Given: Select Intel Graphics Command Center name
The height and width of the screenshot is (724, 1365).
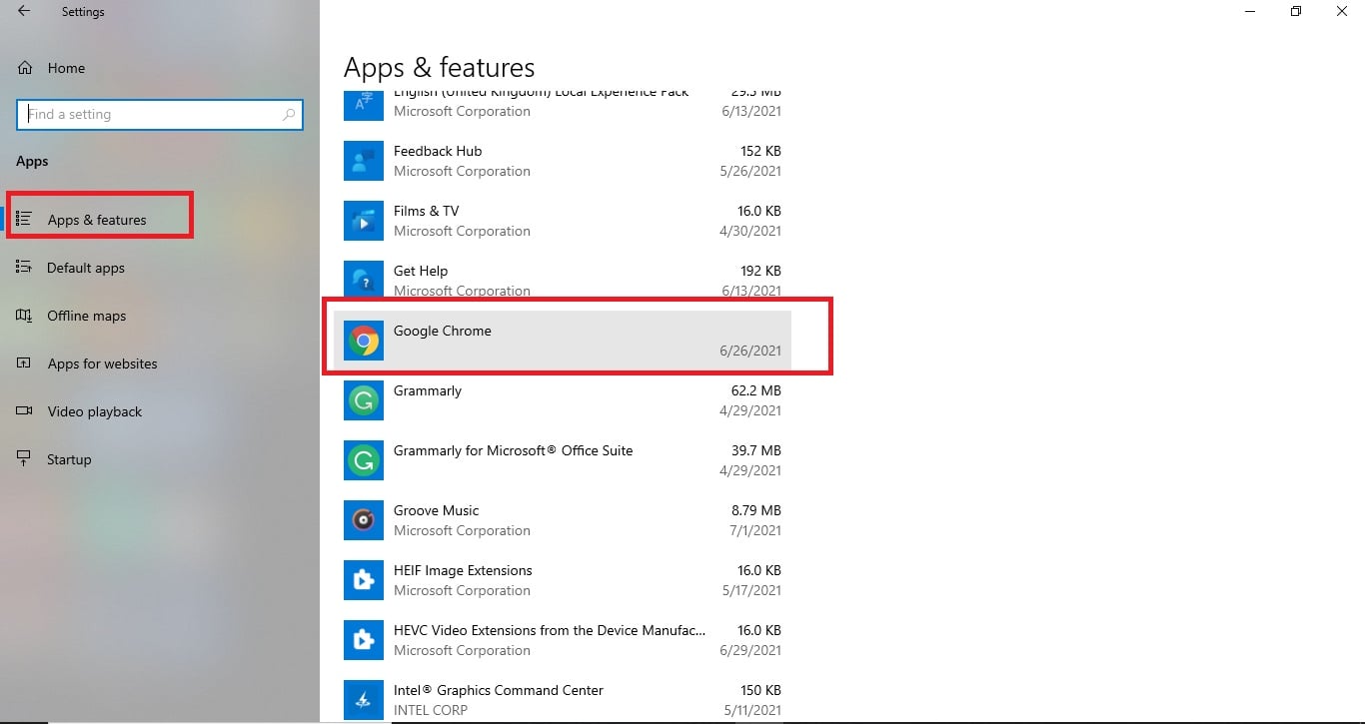Looking at the screenshot, I should (x=499, y=690).
